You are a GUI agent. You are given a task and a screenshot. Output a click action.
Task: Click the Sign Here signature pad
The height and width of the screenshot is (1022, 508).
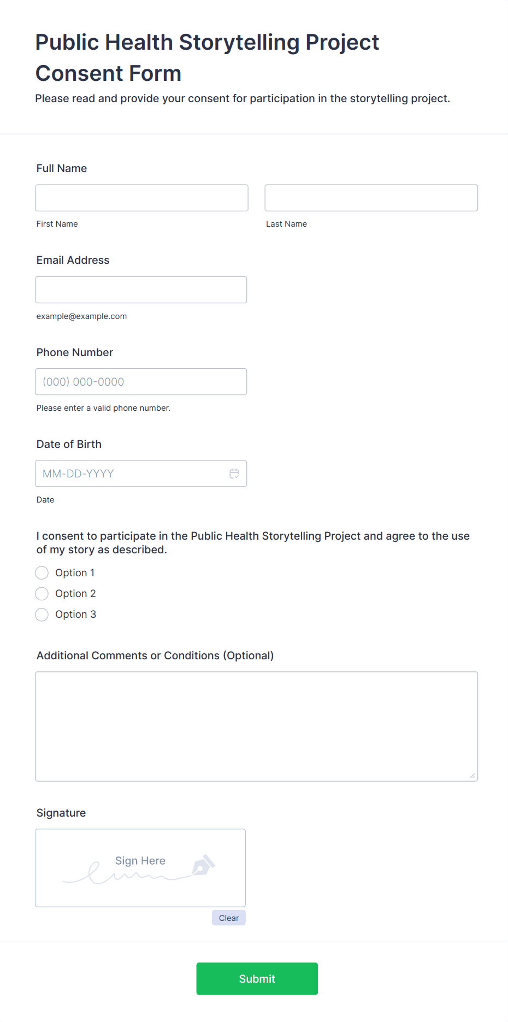pyautogui.click(x=140, y=868)
